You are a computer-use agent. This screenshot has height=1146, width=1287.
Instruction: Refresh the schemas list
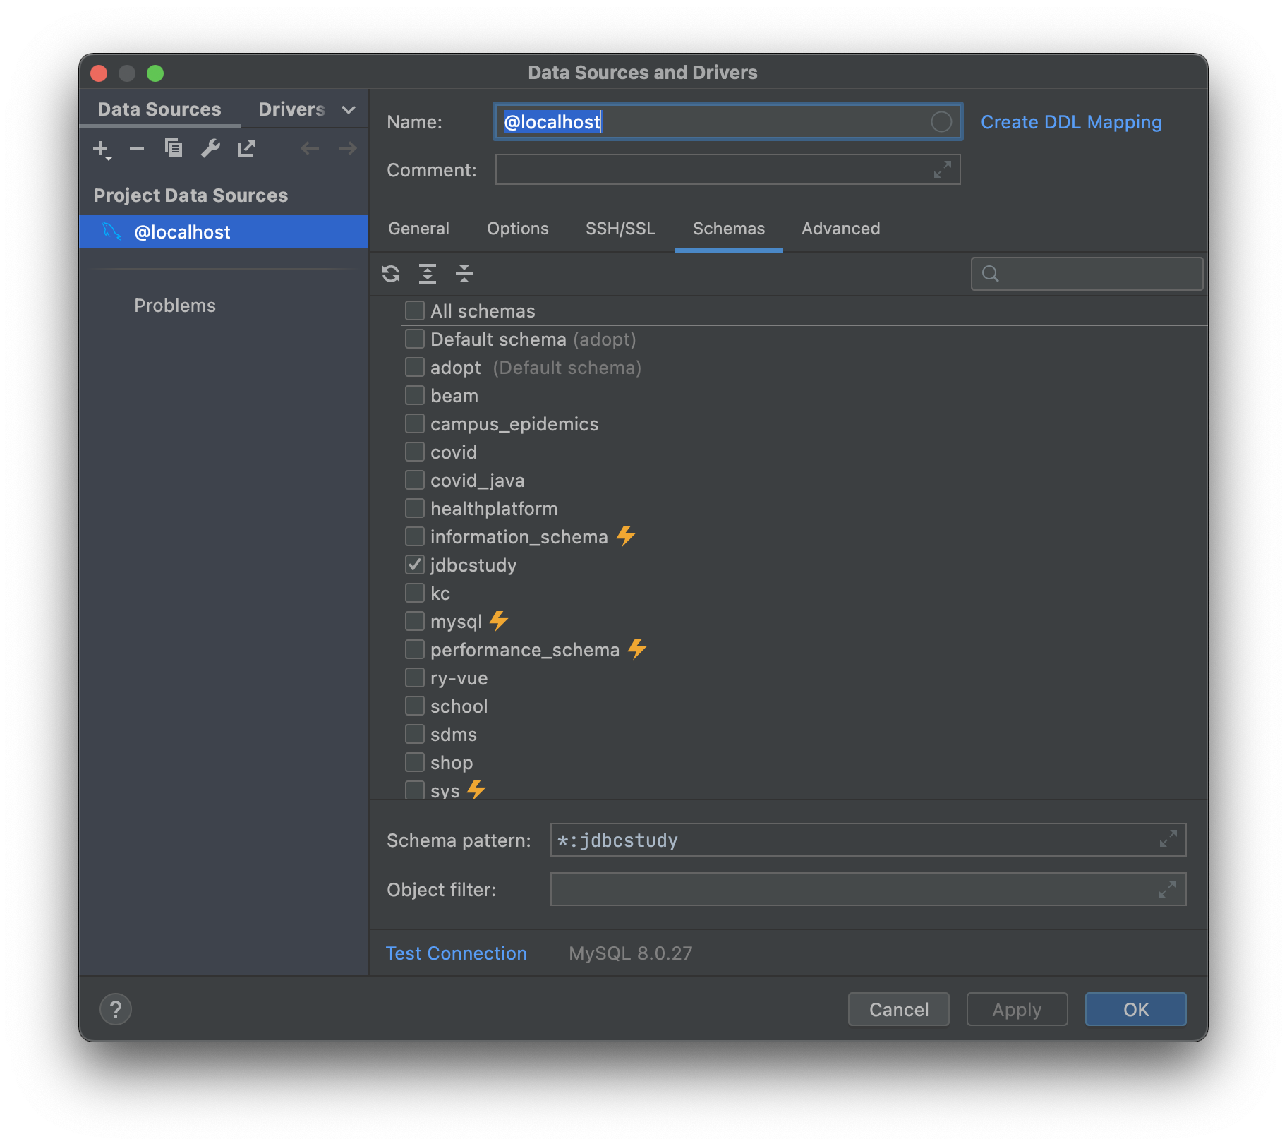tap(391, 274)
